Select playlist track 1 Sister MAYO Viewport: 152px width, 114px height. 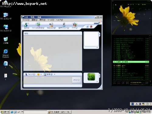pos(131,39)
